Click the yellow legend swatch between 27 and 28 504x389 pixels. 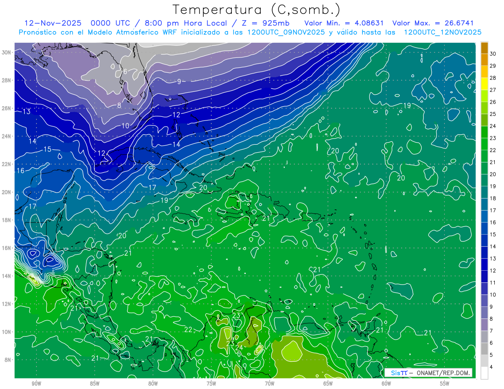(484, 84)
